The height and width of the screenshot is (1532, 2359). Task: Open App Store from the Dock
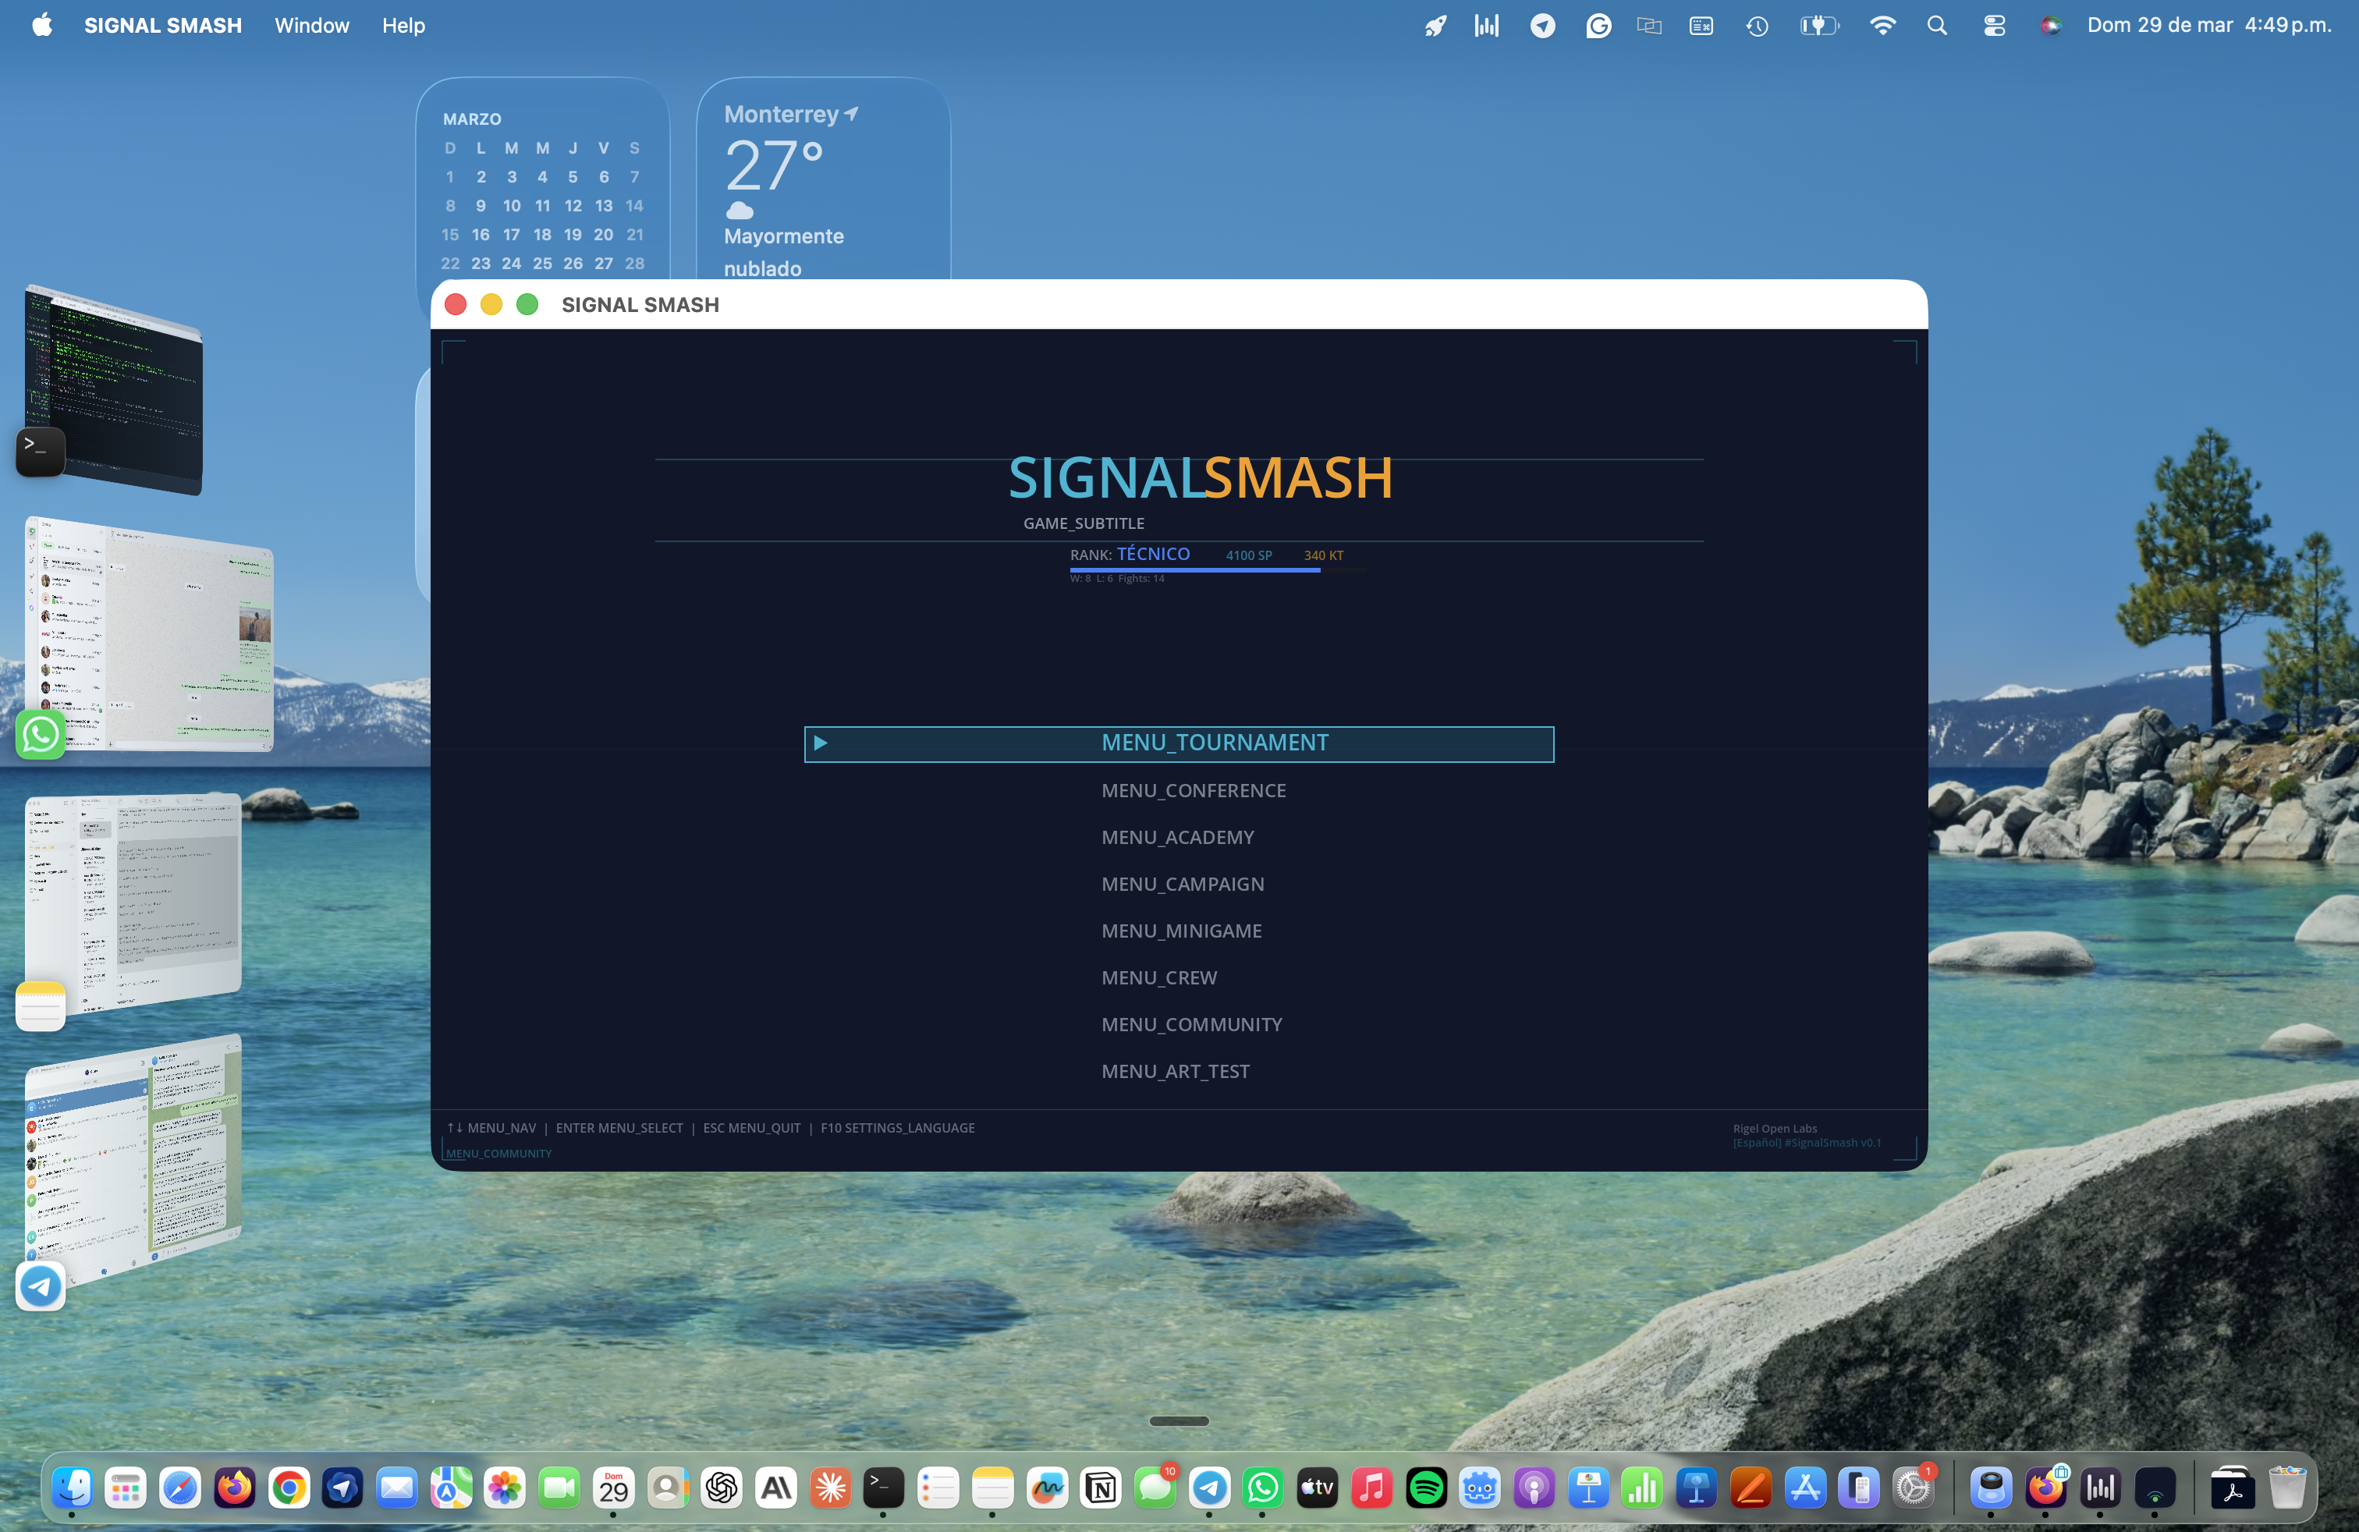pyautogui.click(x=1805, y=1488)
